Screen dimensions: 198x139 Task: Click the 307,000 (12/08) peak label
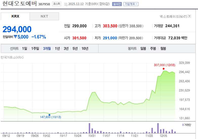[165, 65]
